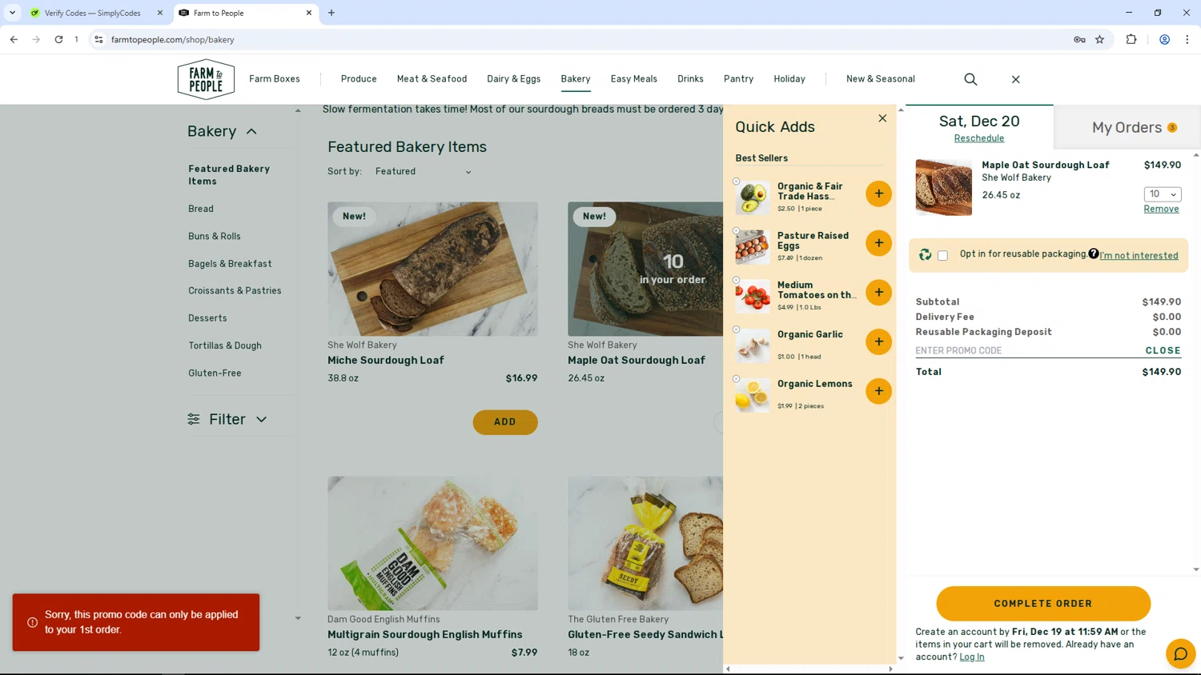Open the Holiday menu

point(789,79)
